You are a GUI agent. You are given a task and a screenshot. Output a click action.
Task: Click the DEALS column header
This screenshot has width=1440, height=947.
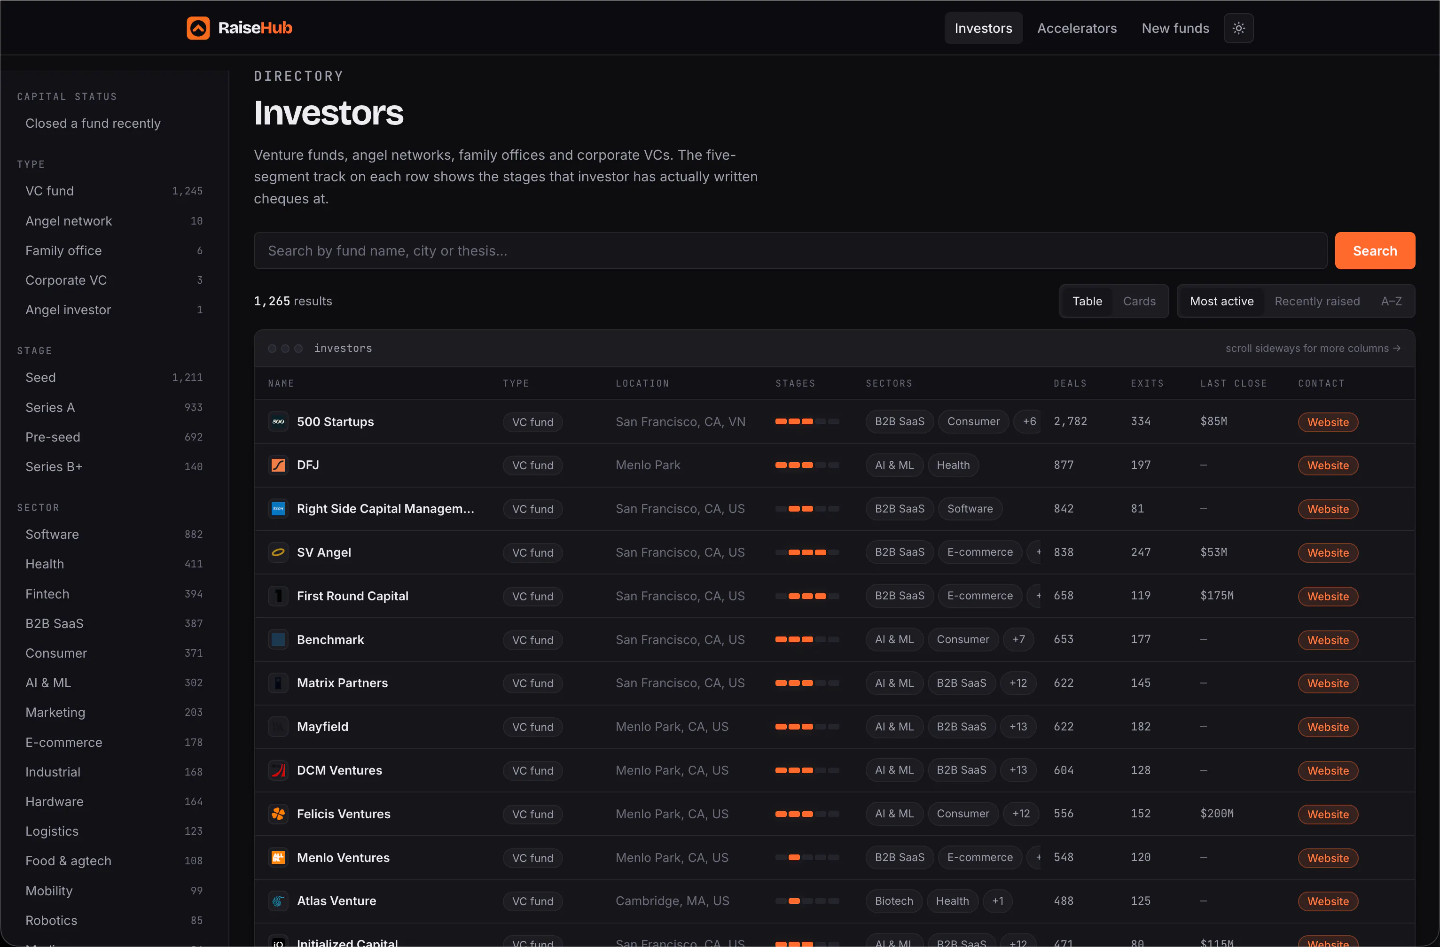click(1070, 383)
